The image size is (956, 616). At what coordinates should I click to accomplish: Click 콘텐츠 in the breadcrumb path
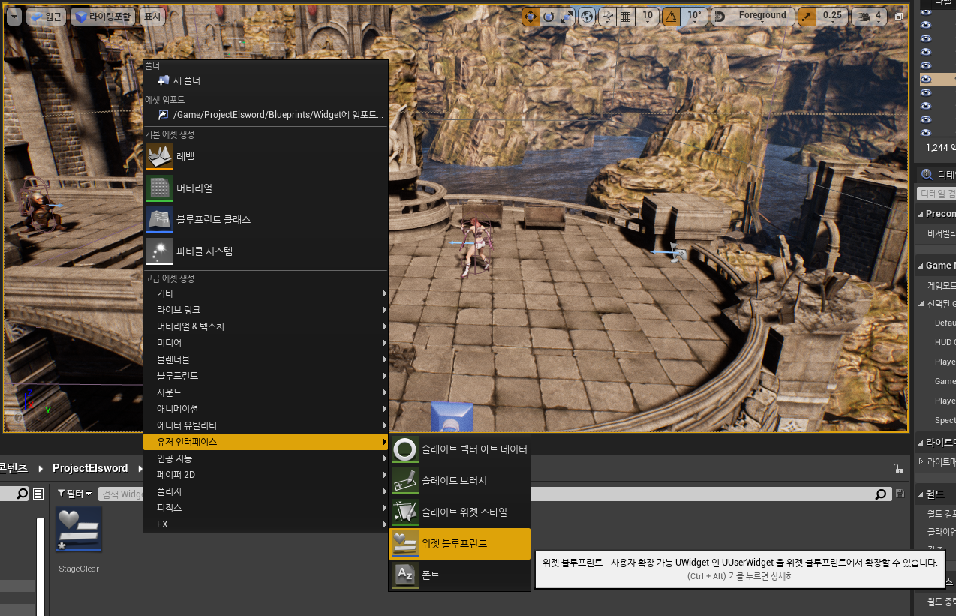tap(14, 468)
